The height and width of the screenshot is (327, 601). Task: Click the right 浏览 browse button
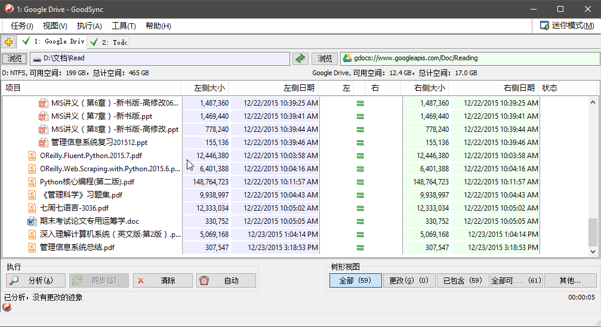coord(325,58)
